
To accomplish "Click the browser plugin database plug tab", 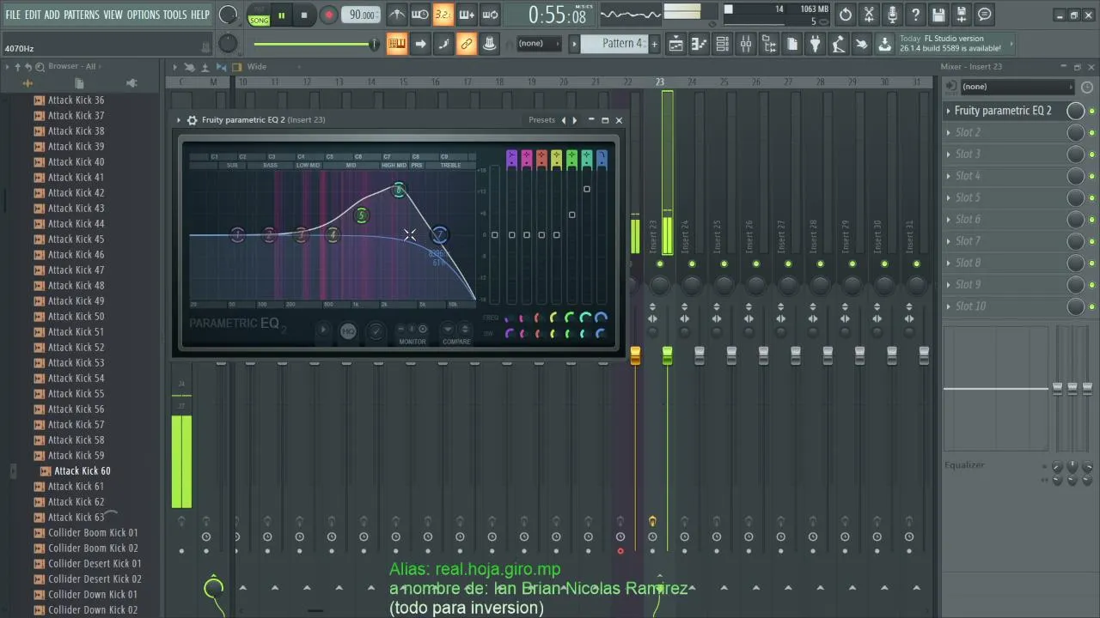I will pyautogui.click(x=131, y=83).
